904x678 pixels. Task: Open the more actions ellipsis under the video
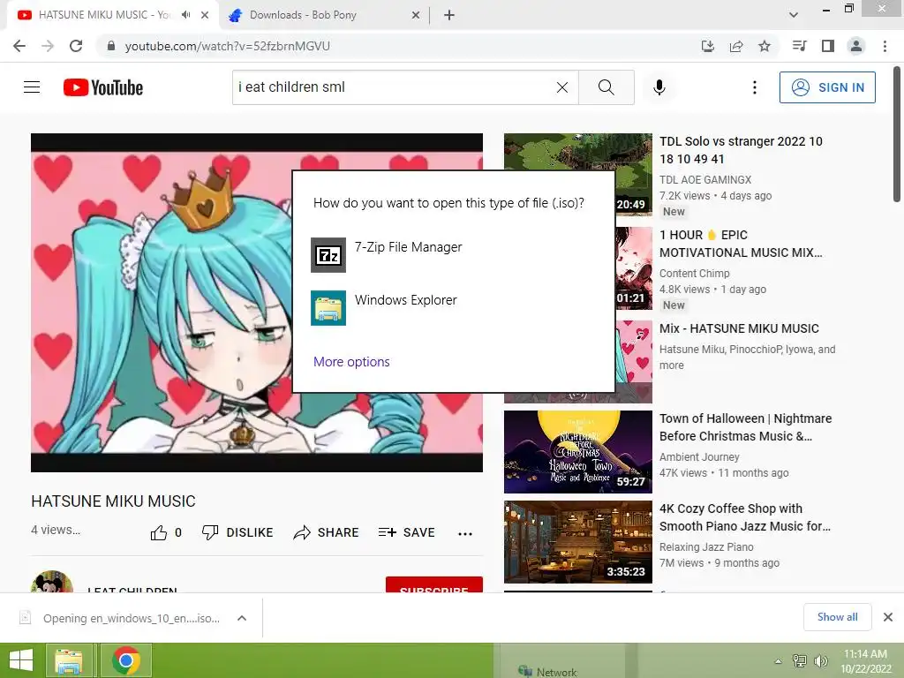pyautogui.click(x=464, y=533)
